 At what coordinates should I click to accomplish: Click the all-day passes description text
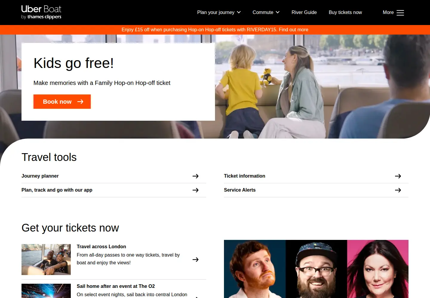(x=128, y=259)
